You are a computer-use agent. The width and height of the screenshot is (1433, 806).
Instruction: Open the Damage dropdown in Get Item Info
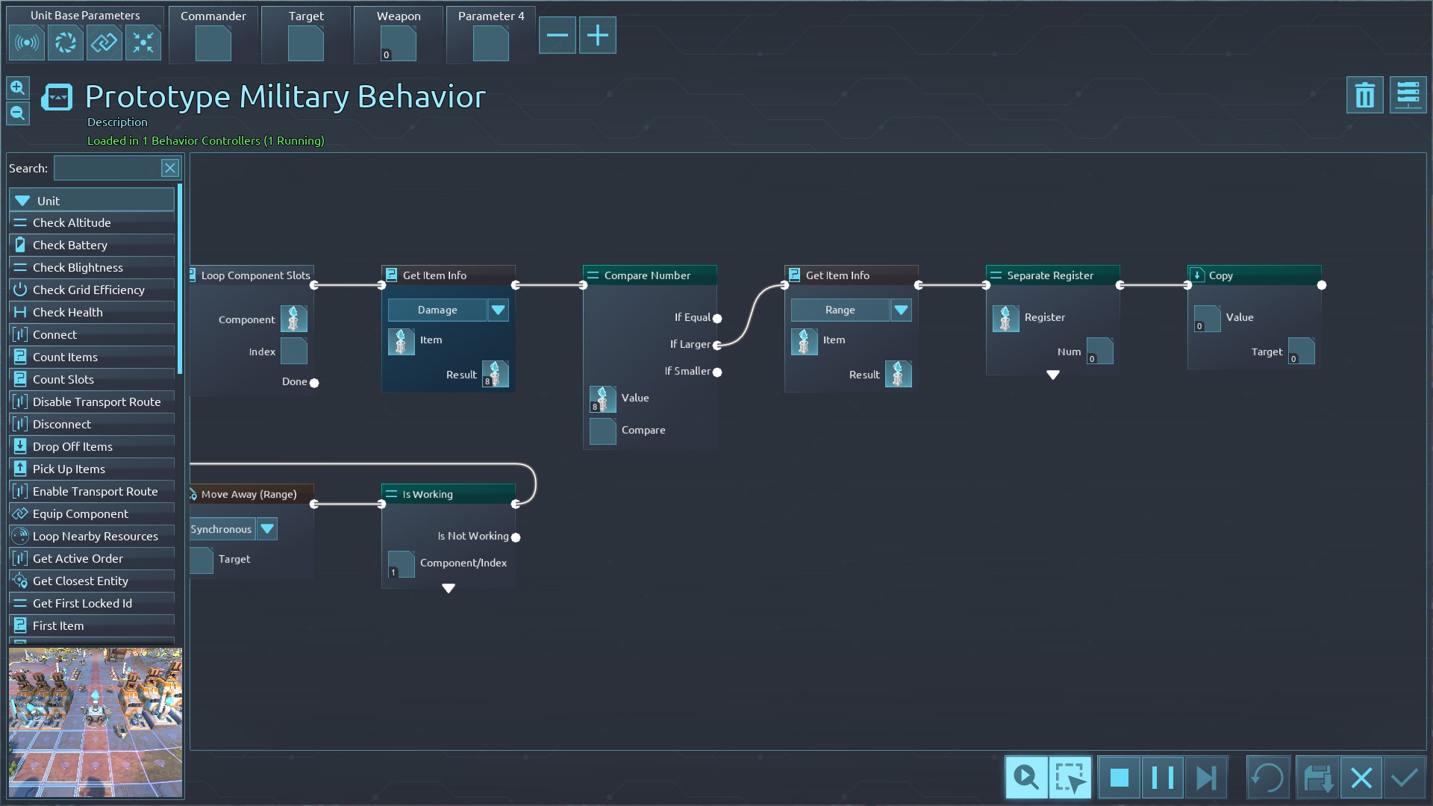[498, 310]
